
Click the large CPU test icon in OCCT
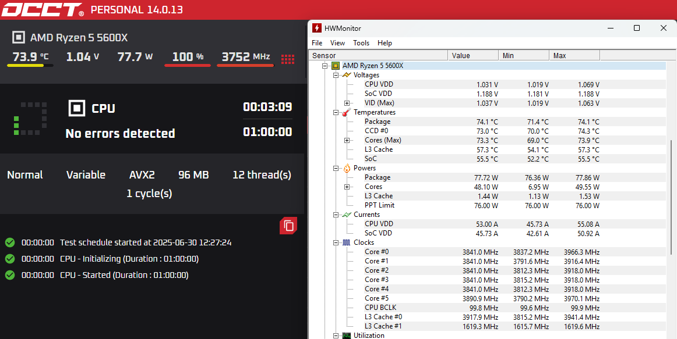pos(77,108)
